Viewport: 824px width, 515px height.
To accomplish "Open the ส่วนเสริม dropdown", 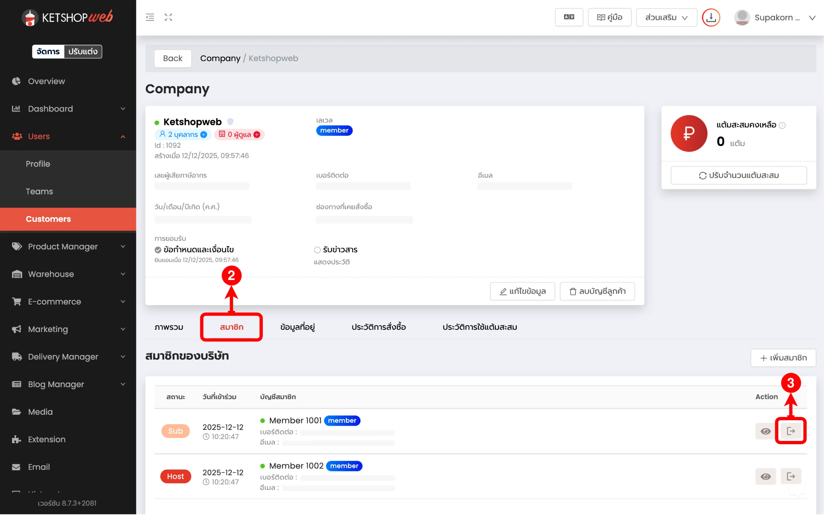I will (x=666, y=17).
